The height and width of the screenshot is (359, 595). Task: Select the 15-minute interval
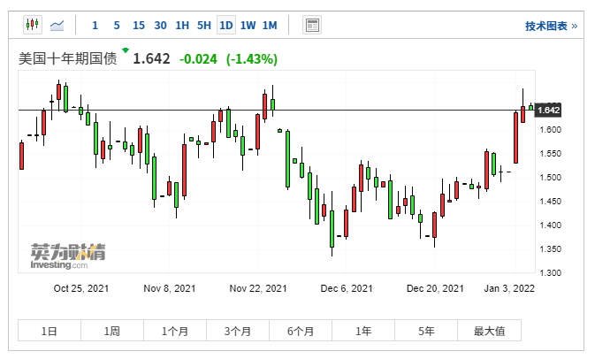[x=138, y=26]
